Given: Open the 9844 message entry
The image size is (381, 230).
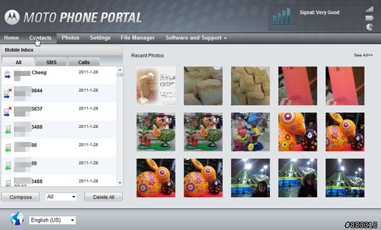Looking at the screenshot, I should [x=59, y=93].
